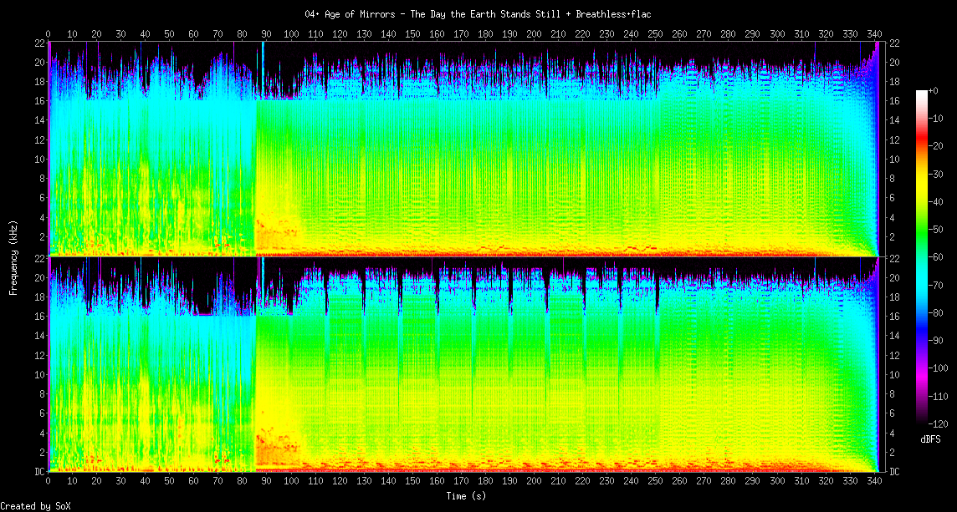The height and width of the screenshot is (512, 957).
Task: Click the DC label on the bottom left axis
Action: [x=38, y=471]
